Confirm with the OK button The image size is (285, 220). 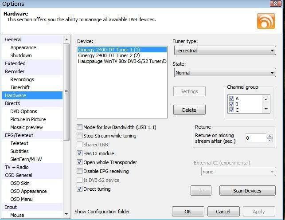tap(188, 212)
